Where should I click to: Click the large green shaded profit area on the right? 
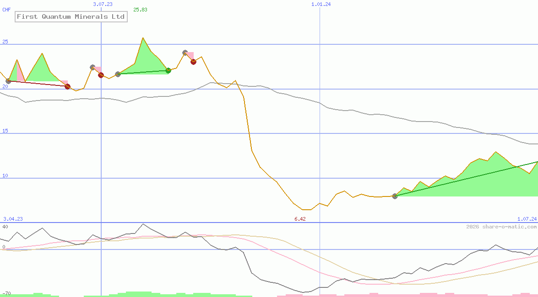pyautogui.click(x=481, y=183)
